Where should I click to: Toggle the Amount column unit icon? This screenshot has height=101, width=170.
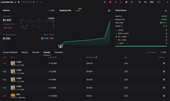(x=56, y=57)
